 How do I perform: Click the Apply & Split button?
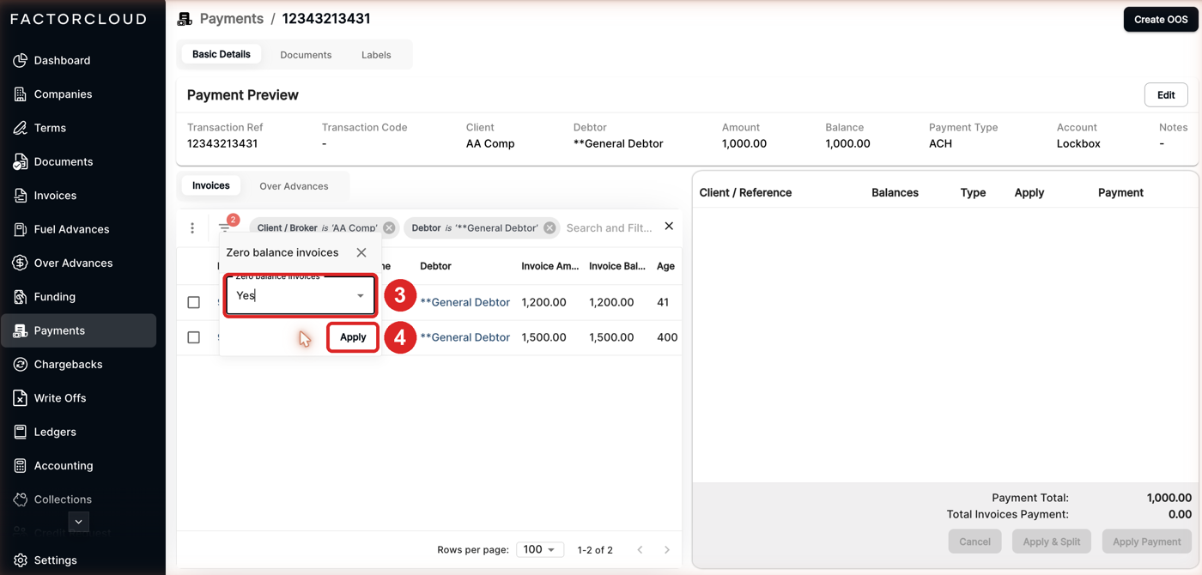pos(1052,542)
